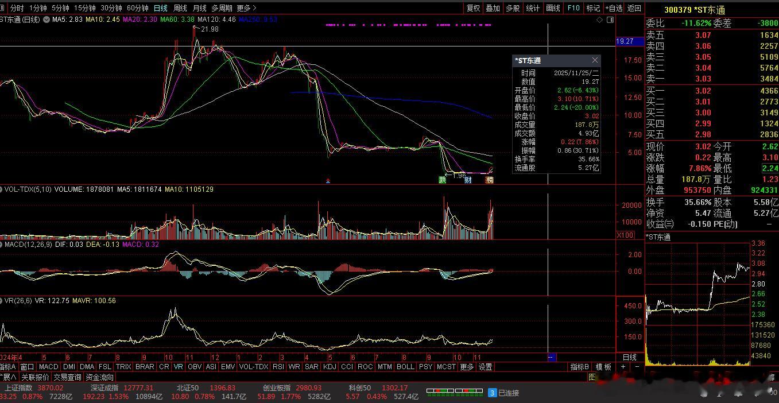
Task: Select the BRAR indicator tab
Action: (145, 367)
